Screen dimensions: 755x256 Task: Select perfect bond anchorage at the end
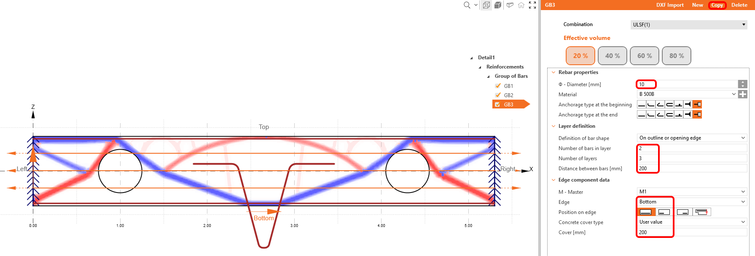point(688,114)
